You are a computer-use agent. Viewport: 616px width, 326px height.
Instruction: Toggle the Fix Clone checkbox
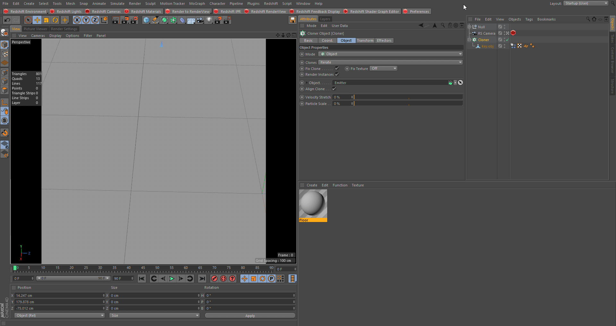pyautogui.click(x=337, y=68)
